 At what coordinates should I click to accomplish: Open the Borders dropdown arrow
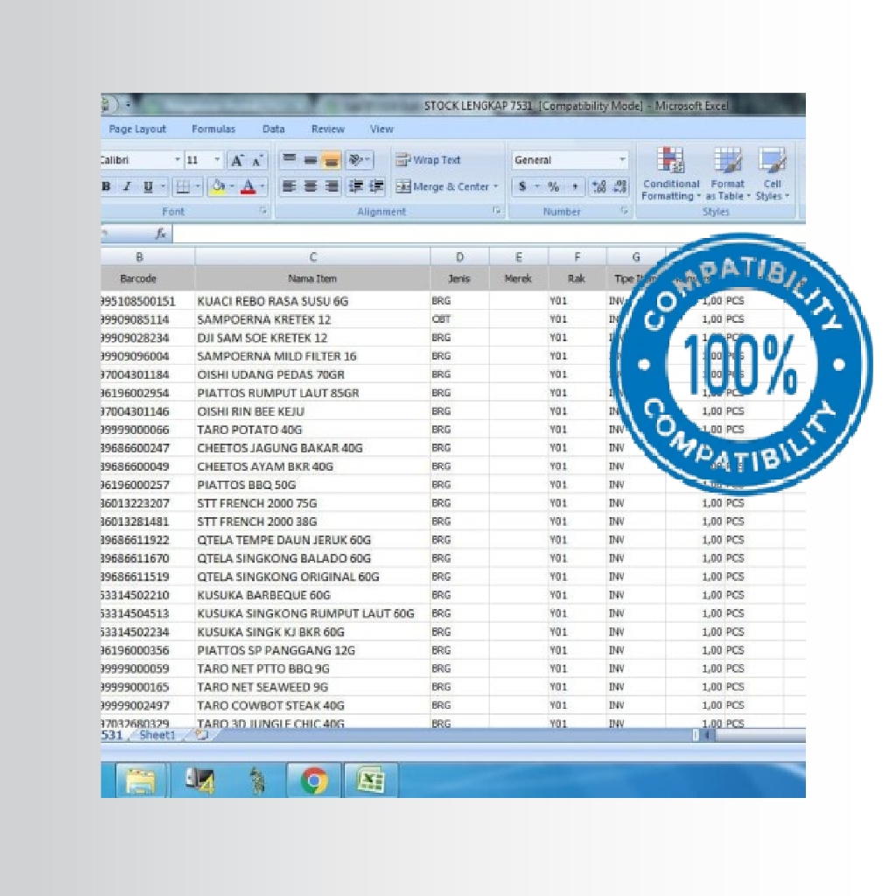tap(198, 186)
